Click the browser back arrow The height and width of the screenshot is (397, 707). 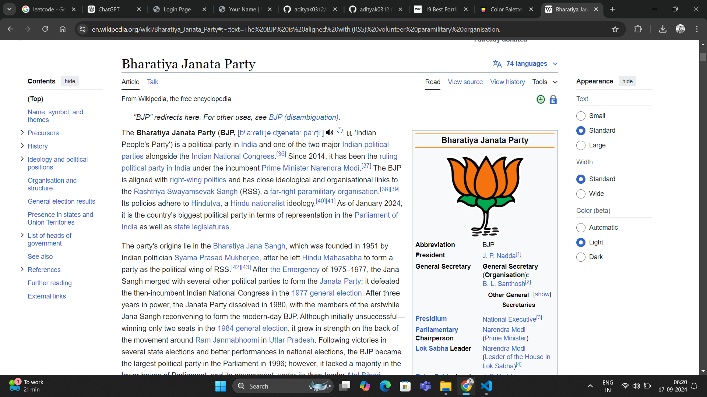tap(10, 29)
